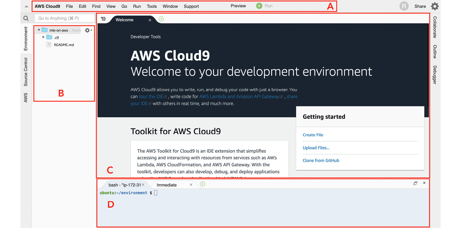Open the Environment side panel
Viewport: 461px width, 228px height.
[26, 39]
